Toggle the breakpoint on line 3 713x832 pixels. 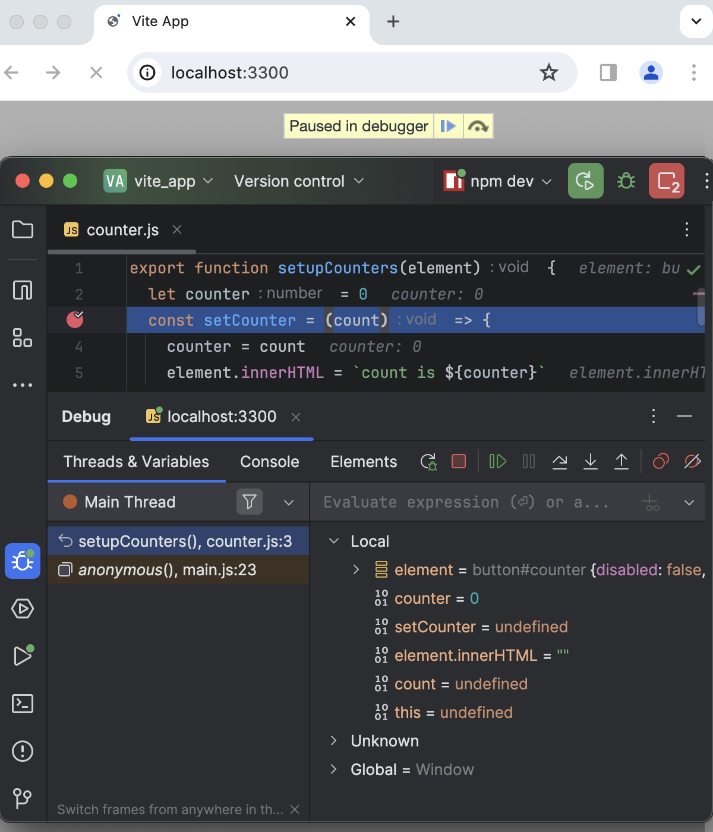pyautogui.click(x=75, y=320)
